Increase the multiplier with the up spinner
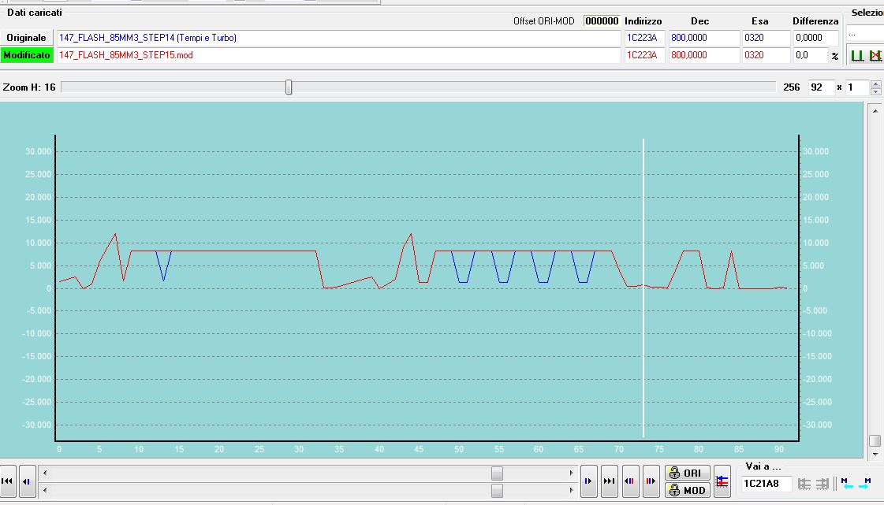Screen dimensions: 884x505 [875, 84]
